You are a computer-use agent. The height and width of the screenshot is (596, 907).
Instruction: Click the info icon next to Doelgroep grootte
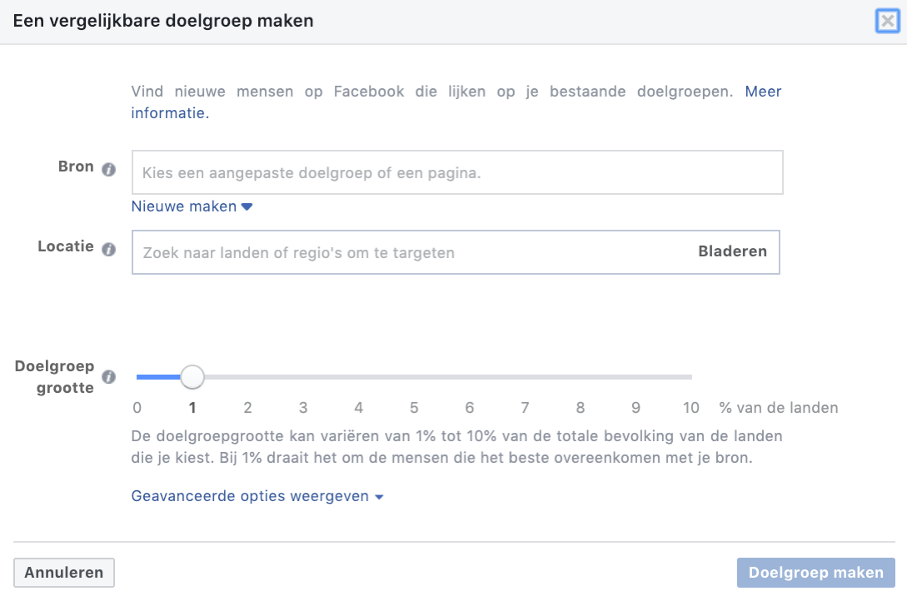[109, 377]
